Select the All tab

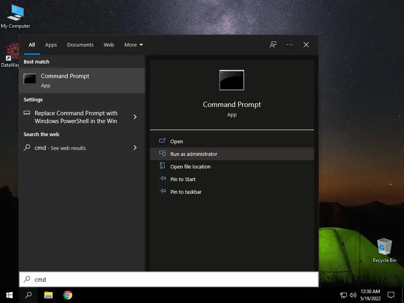(32, 45)
